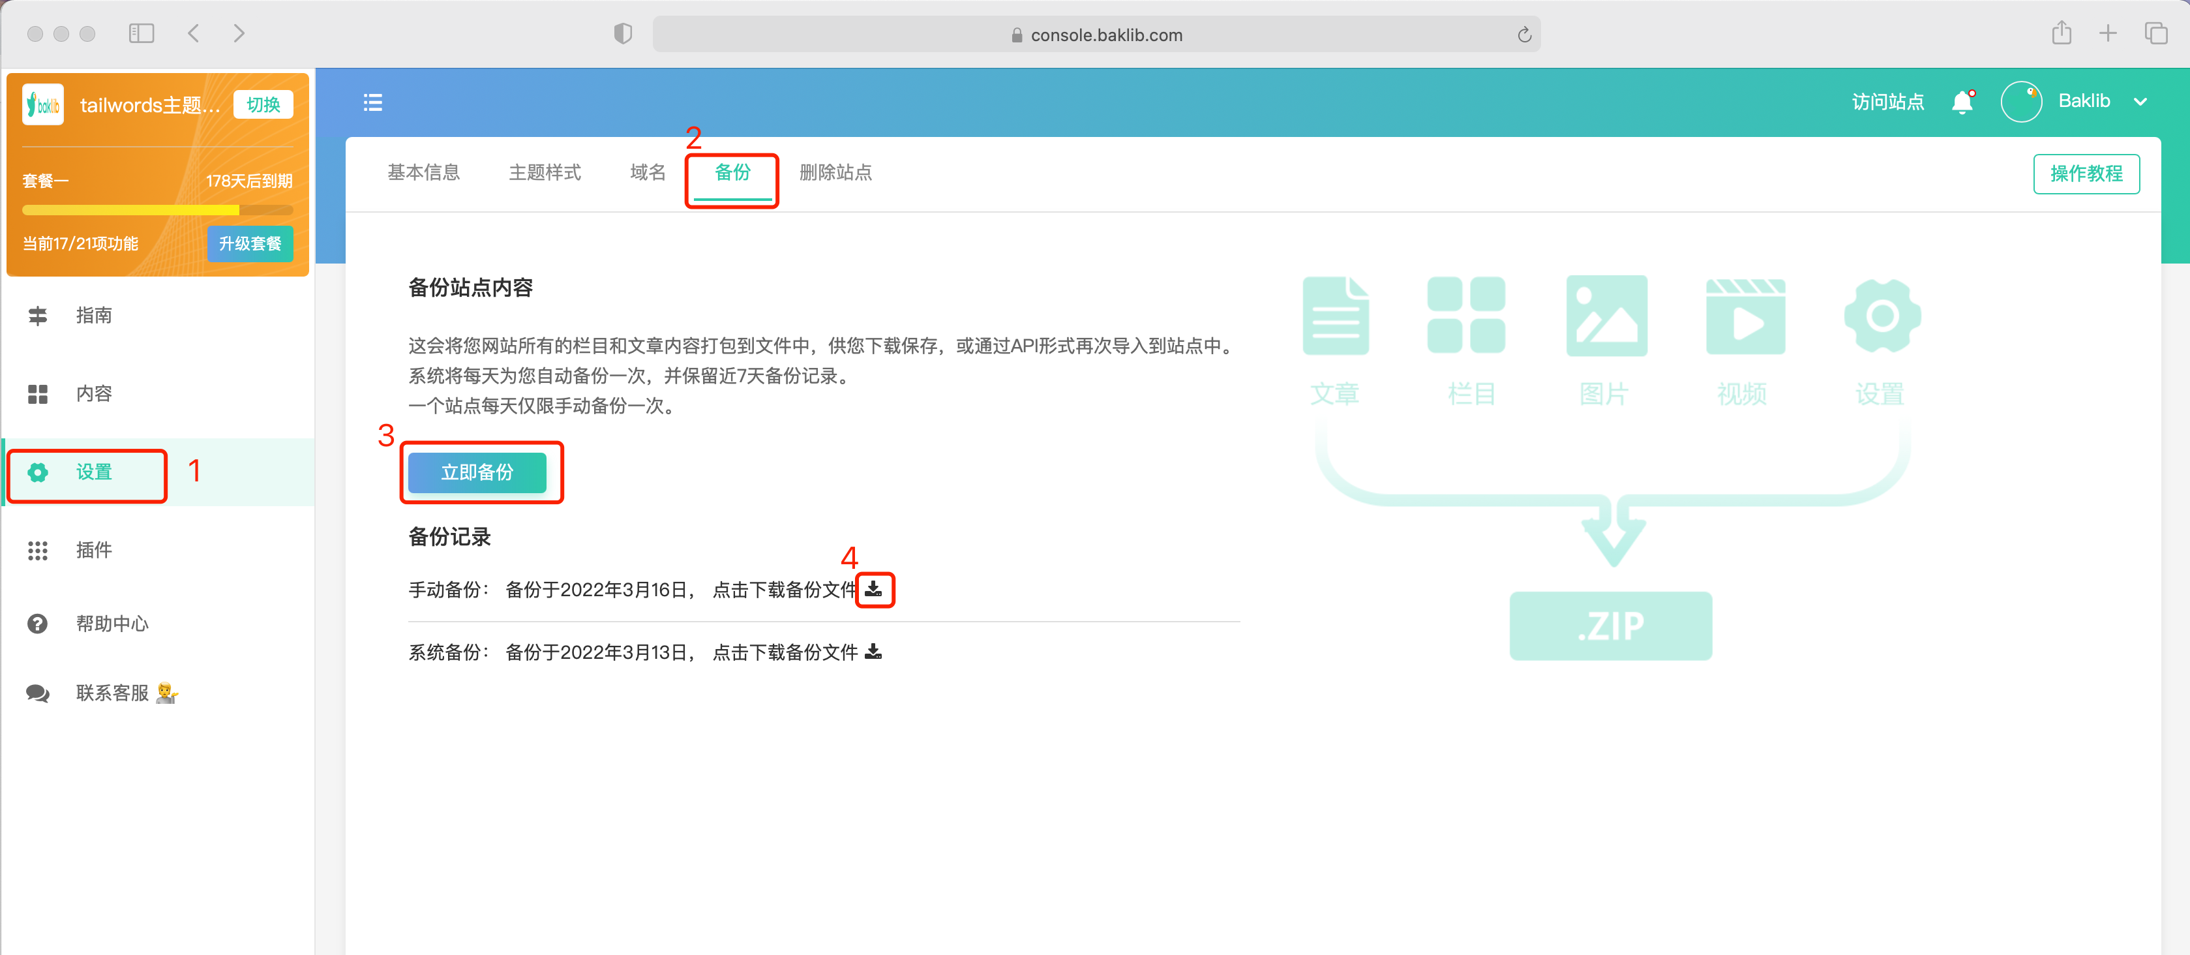Image resolution: width=2190 pixels, height=955 pixels.
Task: Show tab overview icon
Action: [x=2156, y=34]
